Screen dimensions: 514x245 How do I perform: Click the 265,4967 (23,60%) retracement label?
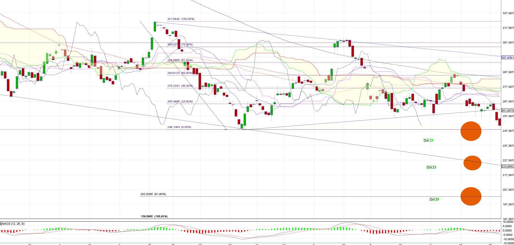[180, 102]
